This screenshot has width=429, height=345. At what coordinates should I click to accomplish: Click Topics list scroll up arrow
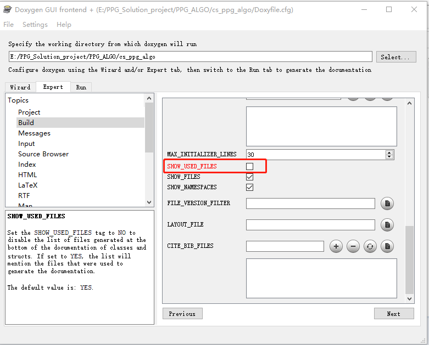(x=149, y=98)
